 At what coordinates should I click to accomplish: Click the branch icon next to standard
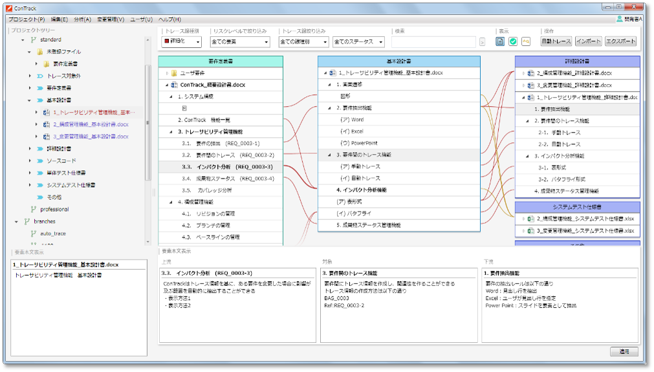[34, 39]
